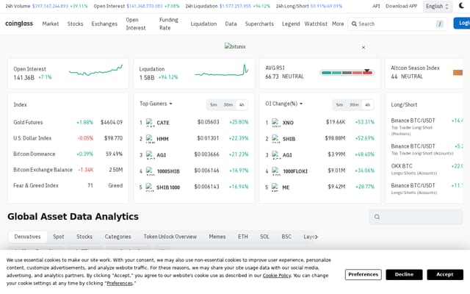Expand the More nav menu

coord(338,24)
